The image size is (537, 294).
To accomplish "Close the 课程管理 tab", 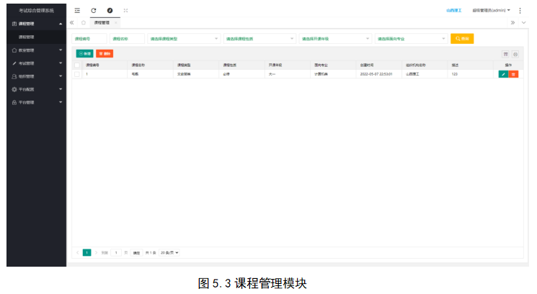I will click(116, 23).
